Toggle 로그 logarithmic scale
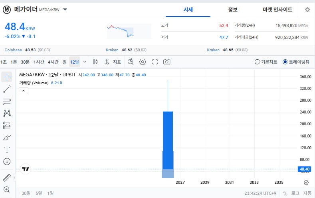 (x=295, y=193)
